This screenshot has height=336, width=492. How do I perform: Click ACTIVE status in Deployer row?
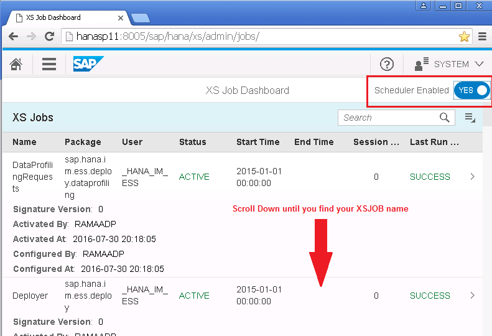pos(194,296)
